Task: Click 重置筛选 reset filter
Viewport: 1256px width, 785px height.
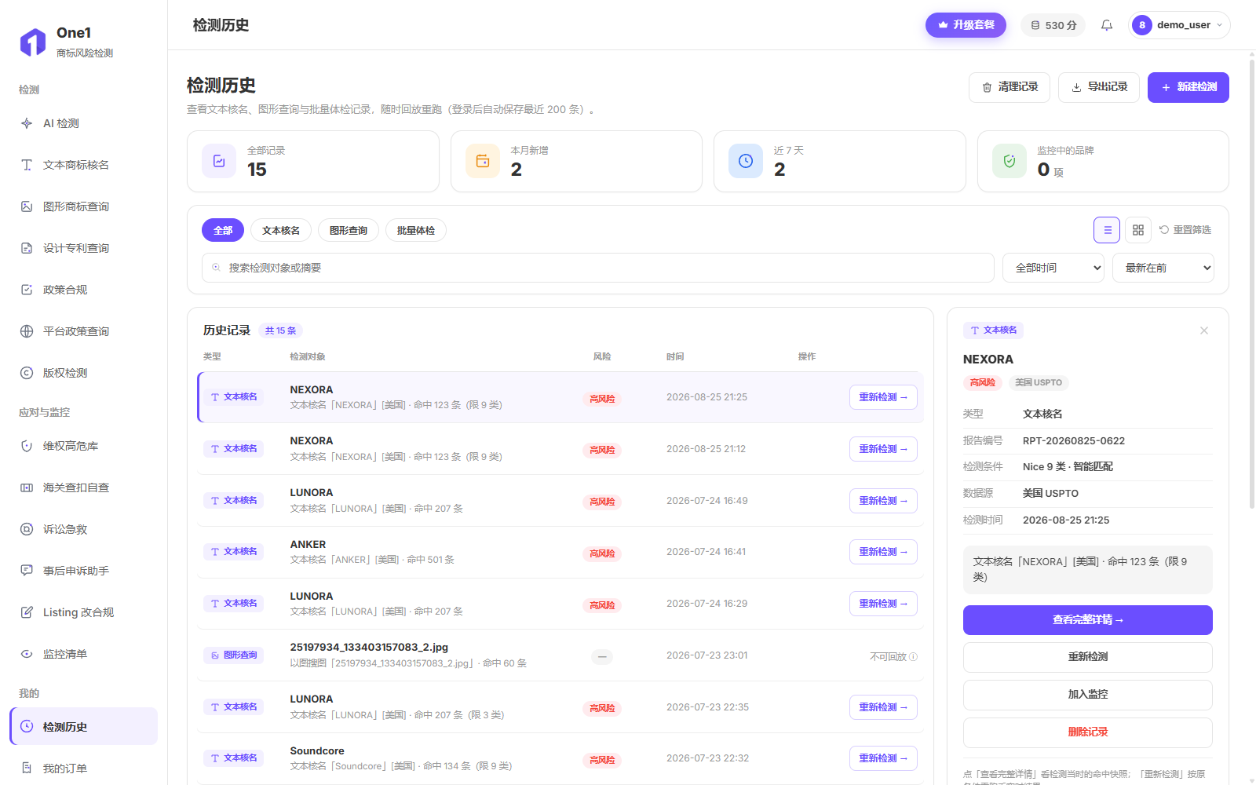Action: (1185, 230)
